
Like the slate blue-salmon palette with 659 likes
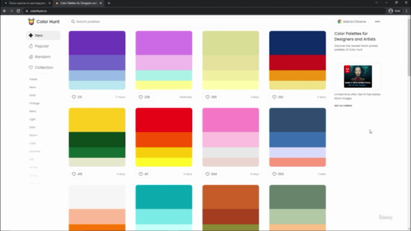pyautogui.click(x=277, y=174)
